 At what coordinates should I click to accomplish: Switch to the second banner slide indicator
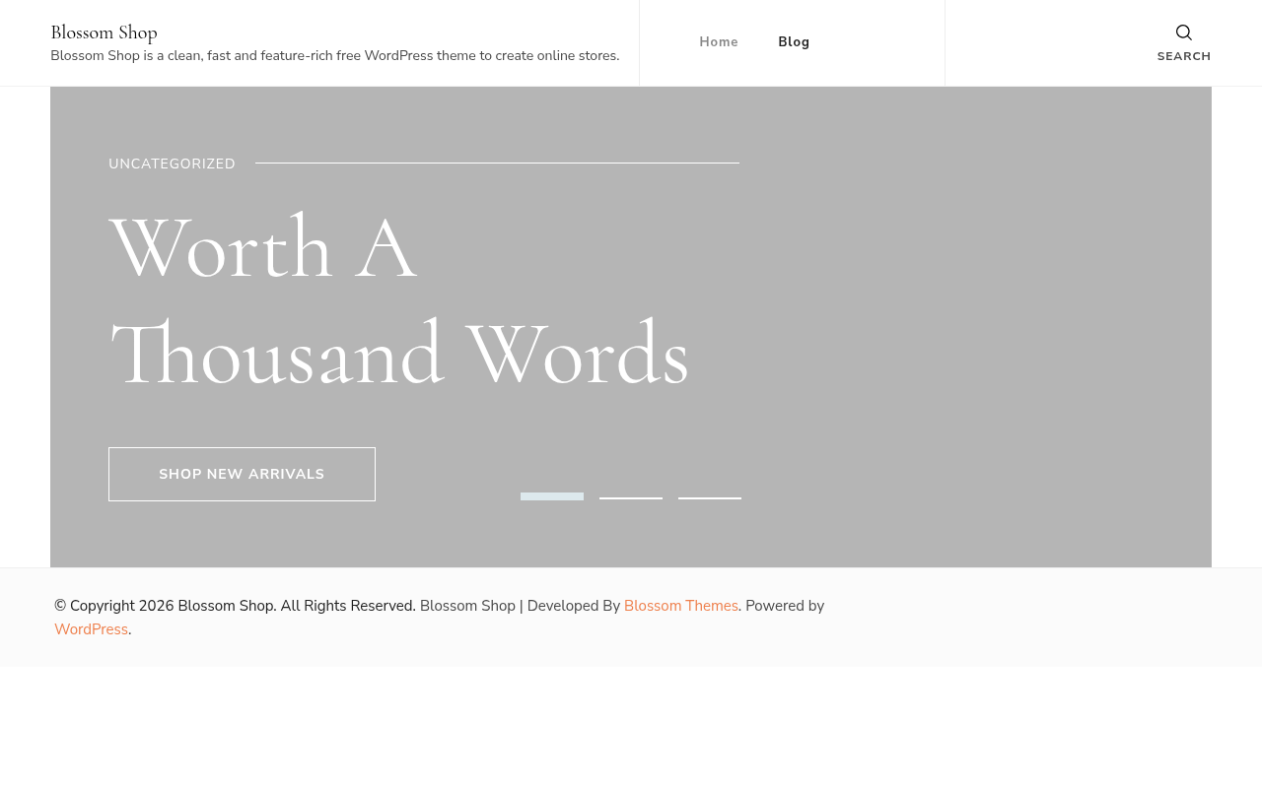(x=631, y=497)
